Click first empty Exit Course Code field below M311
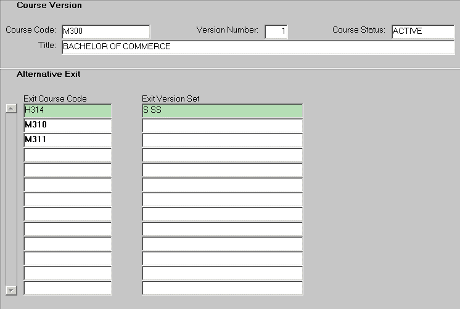The image size is (460, 309). (x=67, y=155)
